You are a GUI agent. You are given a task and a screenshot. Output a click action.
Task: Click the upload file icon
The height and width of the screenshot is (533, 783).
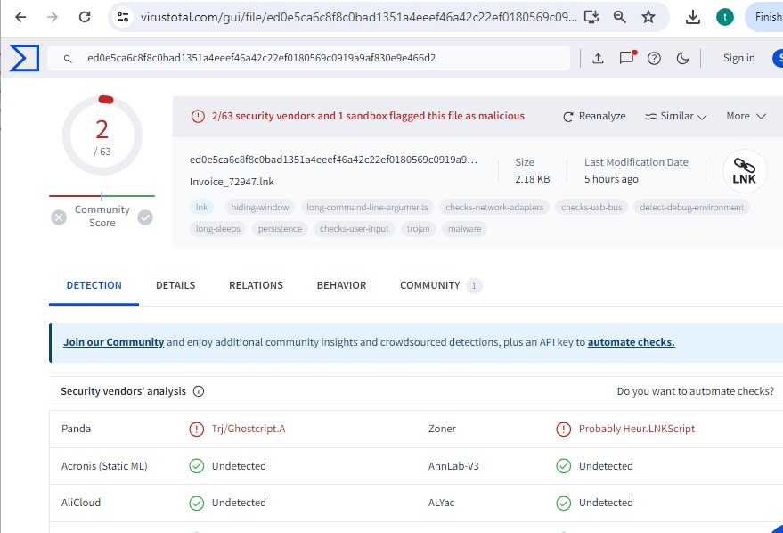(599, 59)
